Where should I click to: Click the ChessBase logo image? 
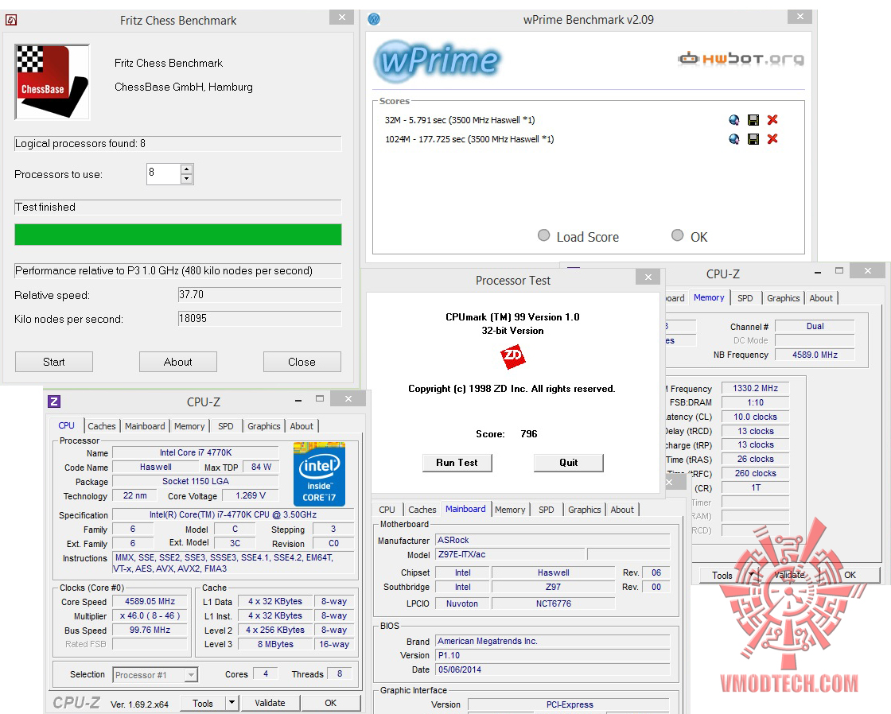click(x=52, y=82)
